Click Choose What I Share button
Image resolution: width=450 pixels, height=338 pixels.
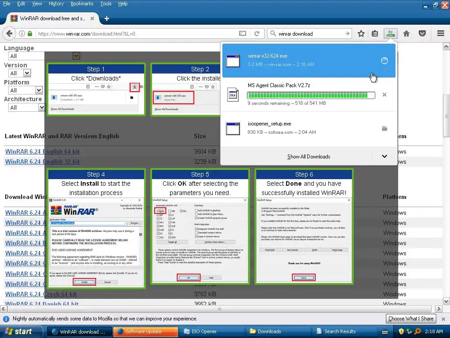click(x=411, y=319)
